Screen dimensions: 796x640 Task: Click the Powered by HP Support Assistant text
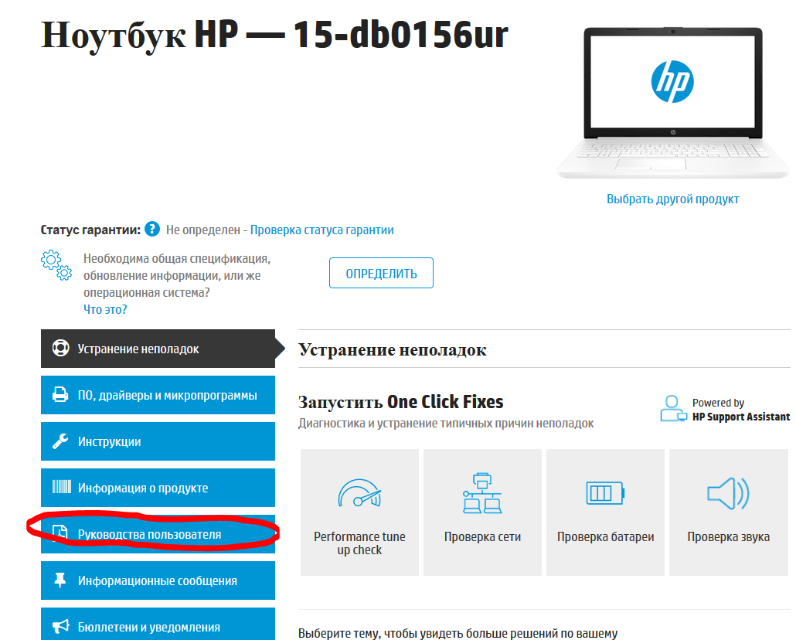[741, 410]
